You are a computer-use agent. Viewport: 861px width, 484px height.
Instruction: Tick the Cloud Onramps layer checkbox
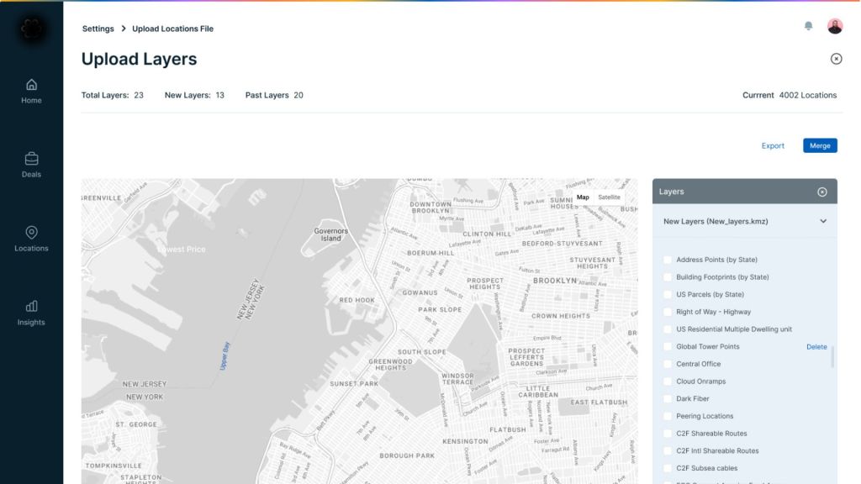tap(668, 381)
